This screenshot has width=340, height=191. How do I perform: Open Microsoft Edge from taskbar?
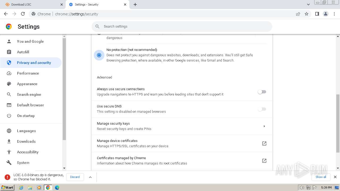[57, 188]
